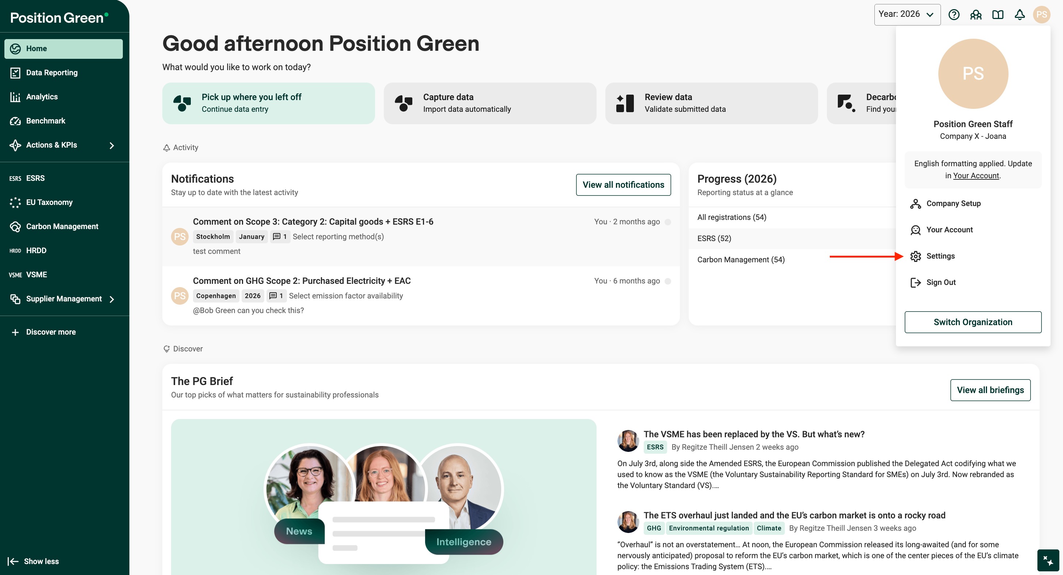Click the small PS avatar in header
1063x575 pixels.
1041,15
